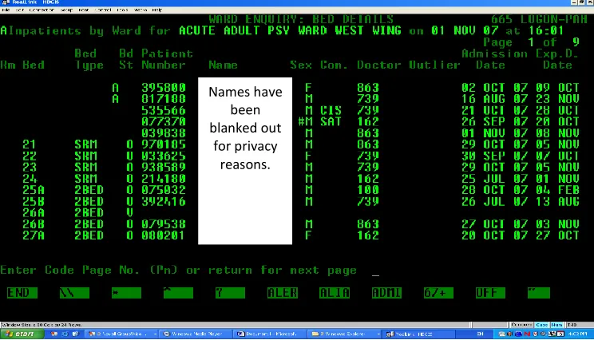The width and height of the screenshot is (594, 340).
Task: Click the 04 FEB expected discharge date
Action: 557,190
